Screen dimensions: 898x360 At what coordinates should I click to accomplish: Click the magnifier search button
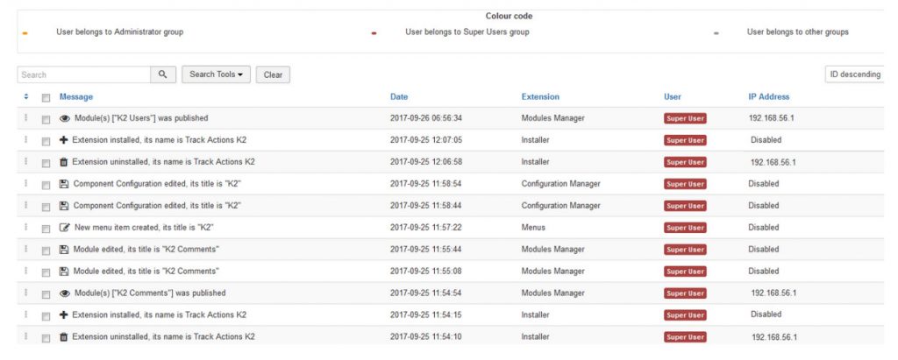[163, 74]
